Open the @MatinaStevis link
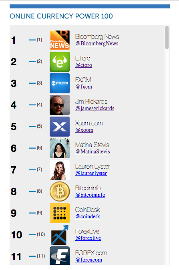Image resolution: width=179 pixels, height=270 pixels. [93, 151]
